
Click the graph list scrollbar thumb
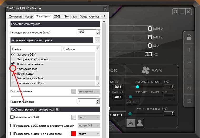(x=98, y=78)
